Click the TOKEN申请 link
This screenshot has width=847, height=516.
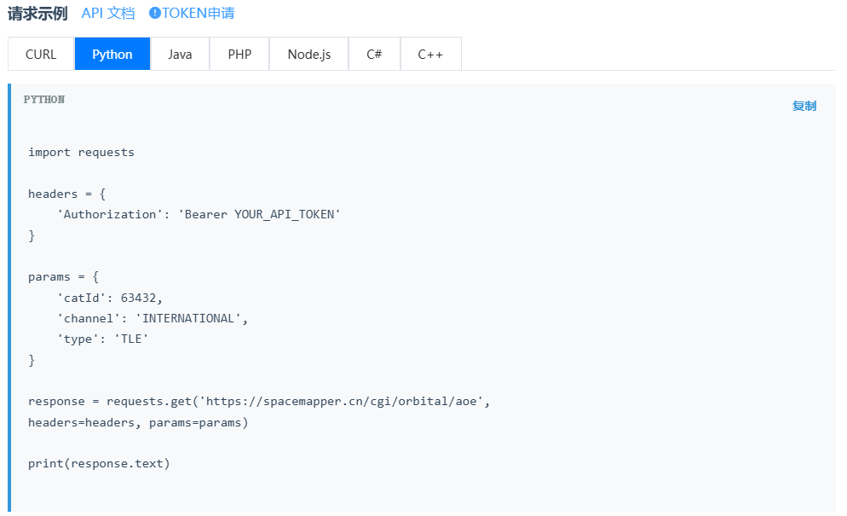[x=198, y=14]
